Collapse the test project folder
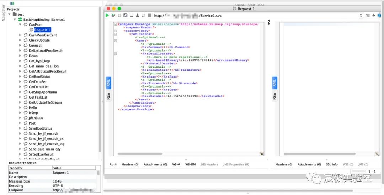The image size is (384, 195). pos(9,14)
